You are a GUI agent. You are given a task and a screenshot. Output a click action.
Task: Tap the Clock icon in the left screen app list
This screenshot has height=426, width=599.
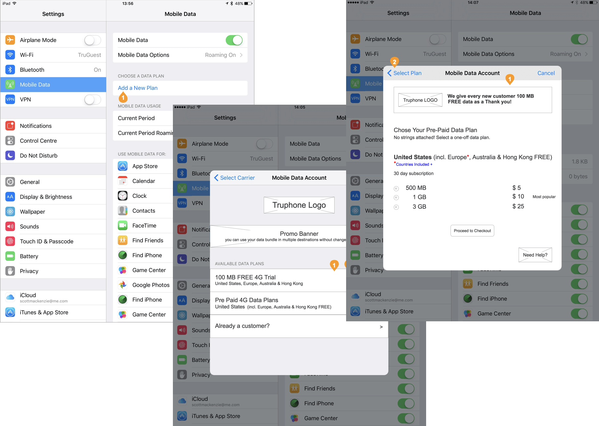pyautogui.click(x=123, y=196)
